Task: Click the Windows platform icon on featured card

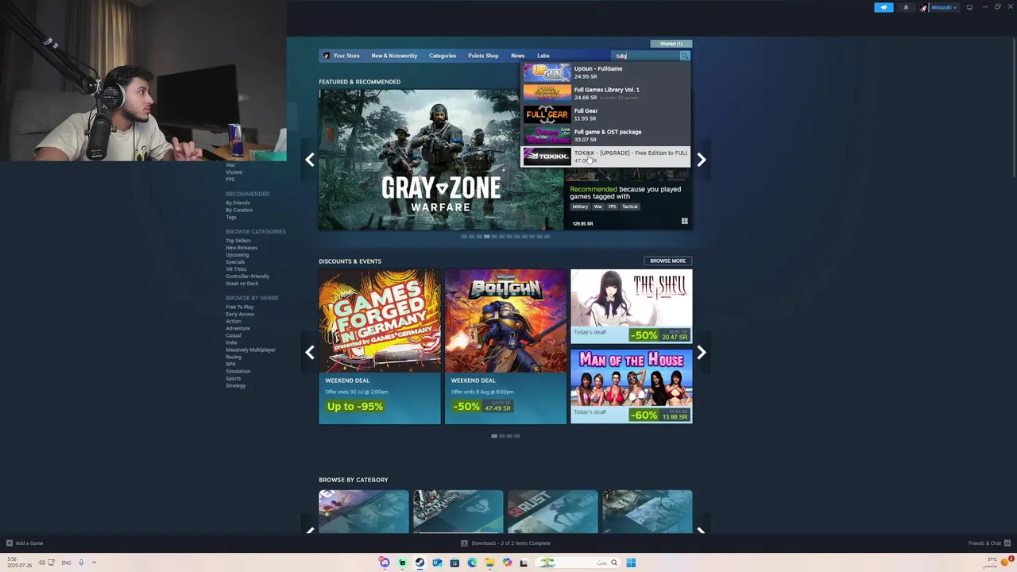Action: pos(684,222)
